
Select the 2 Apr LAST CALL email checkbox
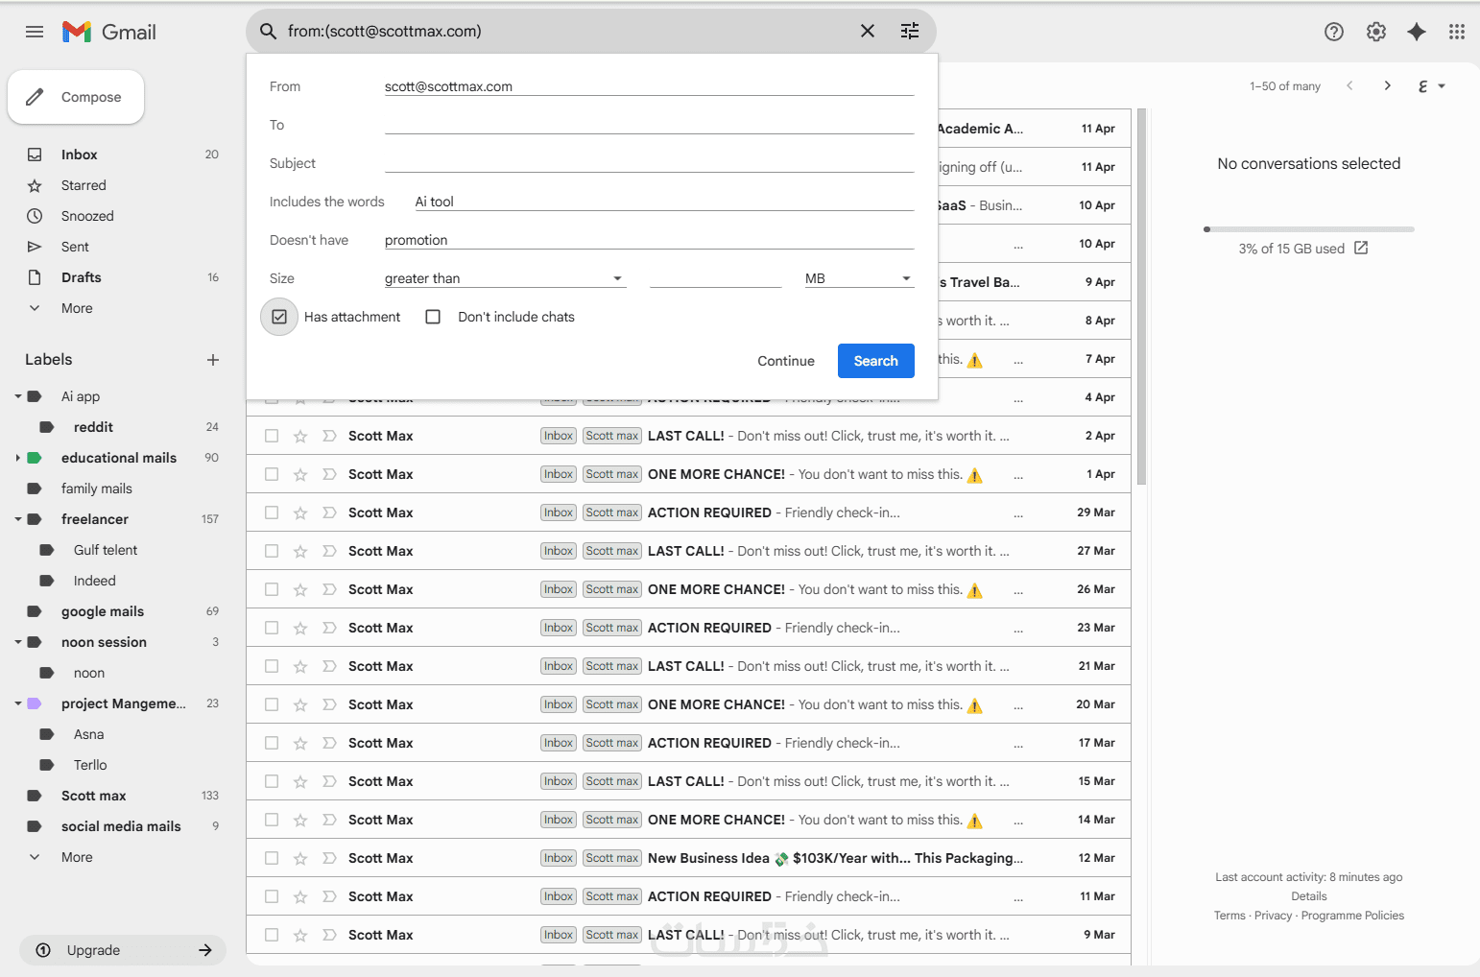click(x=272, y=436)
